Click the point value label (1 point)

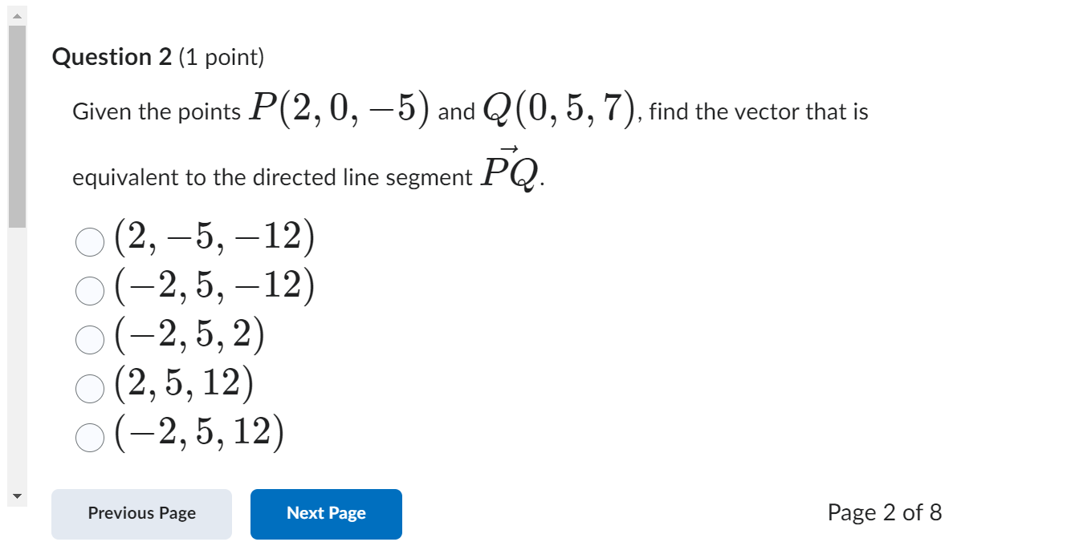pyautogui.click(x=221, y=57)
